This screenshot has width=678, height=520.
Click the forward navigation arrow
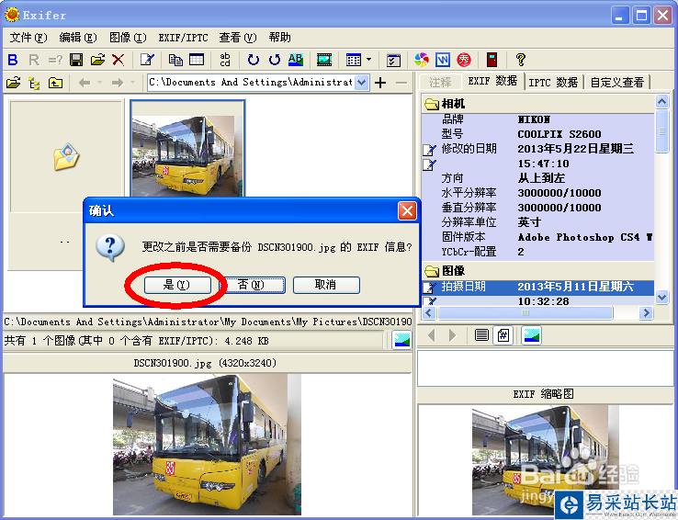pyautogui.click(x=118, y=83)
